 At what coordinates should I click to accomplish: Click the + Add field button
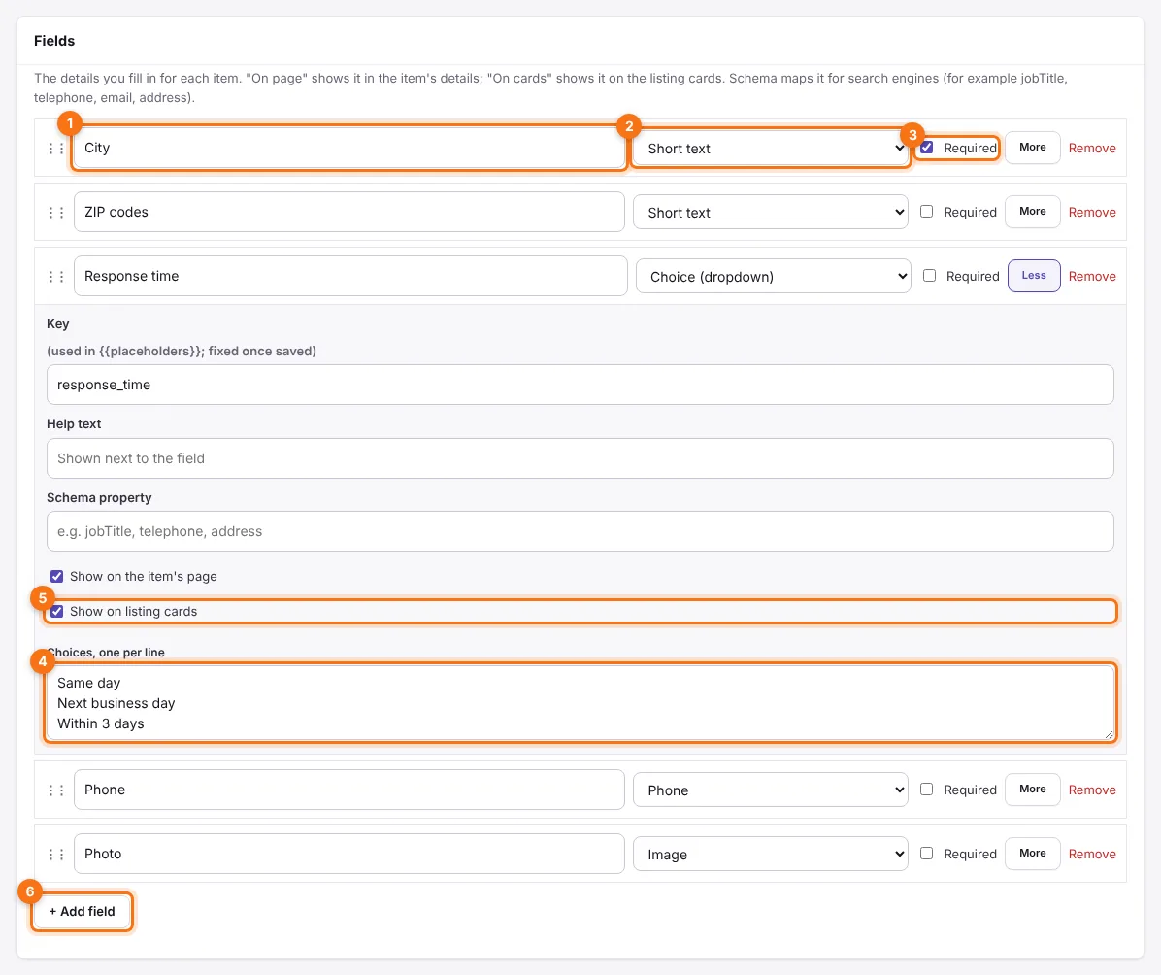click(x=83, y=911)
